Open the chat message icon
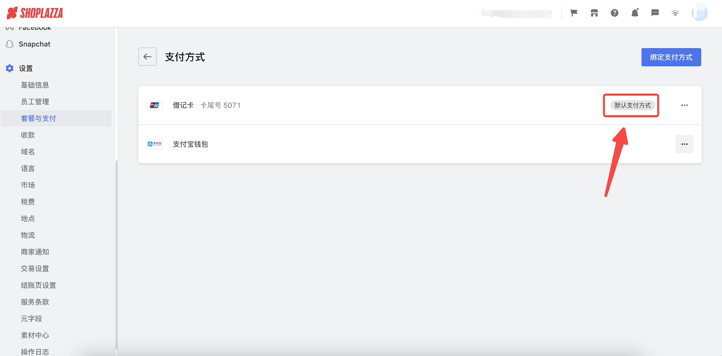This screenshot has width=722, height=356. coord(655,13)
